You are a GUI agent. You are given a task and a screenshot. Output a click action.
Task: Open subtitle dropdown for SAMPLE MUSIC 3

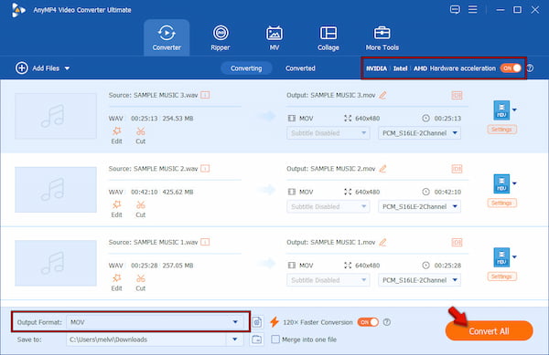pyautogui.click(x=328, y=133)
